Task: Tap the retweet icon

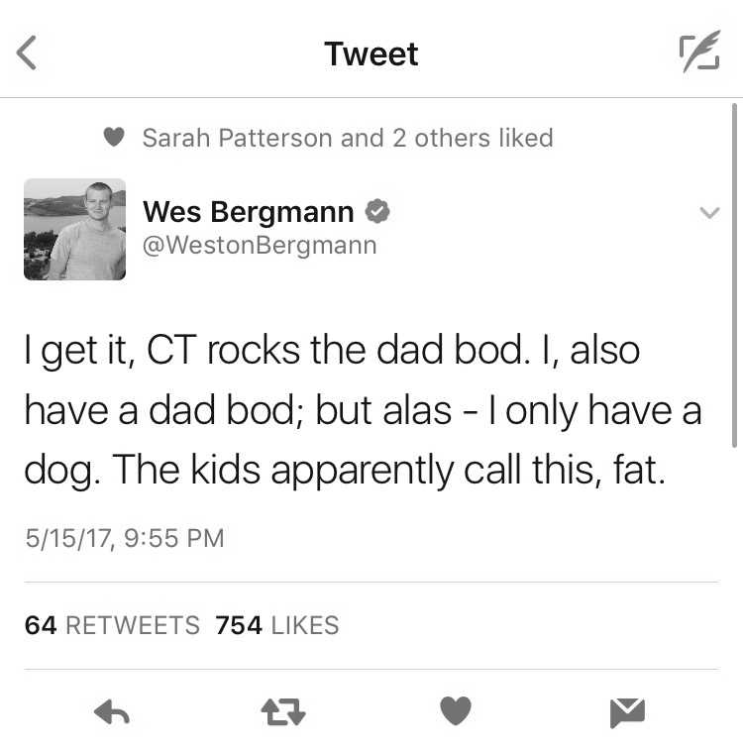Action: coord(283,711)
